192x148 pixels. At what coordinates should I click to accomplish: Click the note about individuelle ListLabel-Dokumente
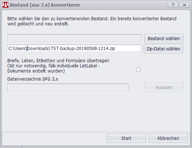[54, 68]
